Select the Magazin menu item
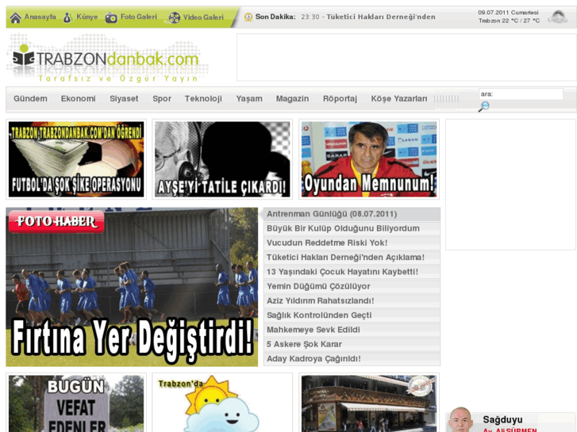The image size is (577, 432). pos(292,98)
